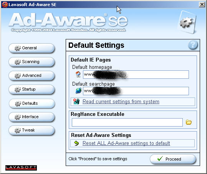
Task: Click Read current settings from system link
Action: (x=121, y=102)
